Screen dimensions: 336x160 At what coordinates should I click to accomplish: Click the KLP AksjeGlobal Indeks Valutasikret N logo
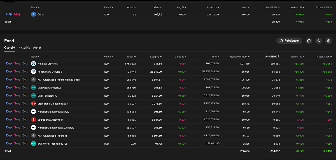pyautogui.click(x=34, y=80)
